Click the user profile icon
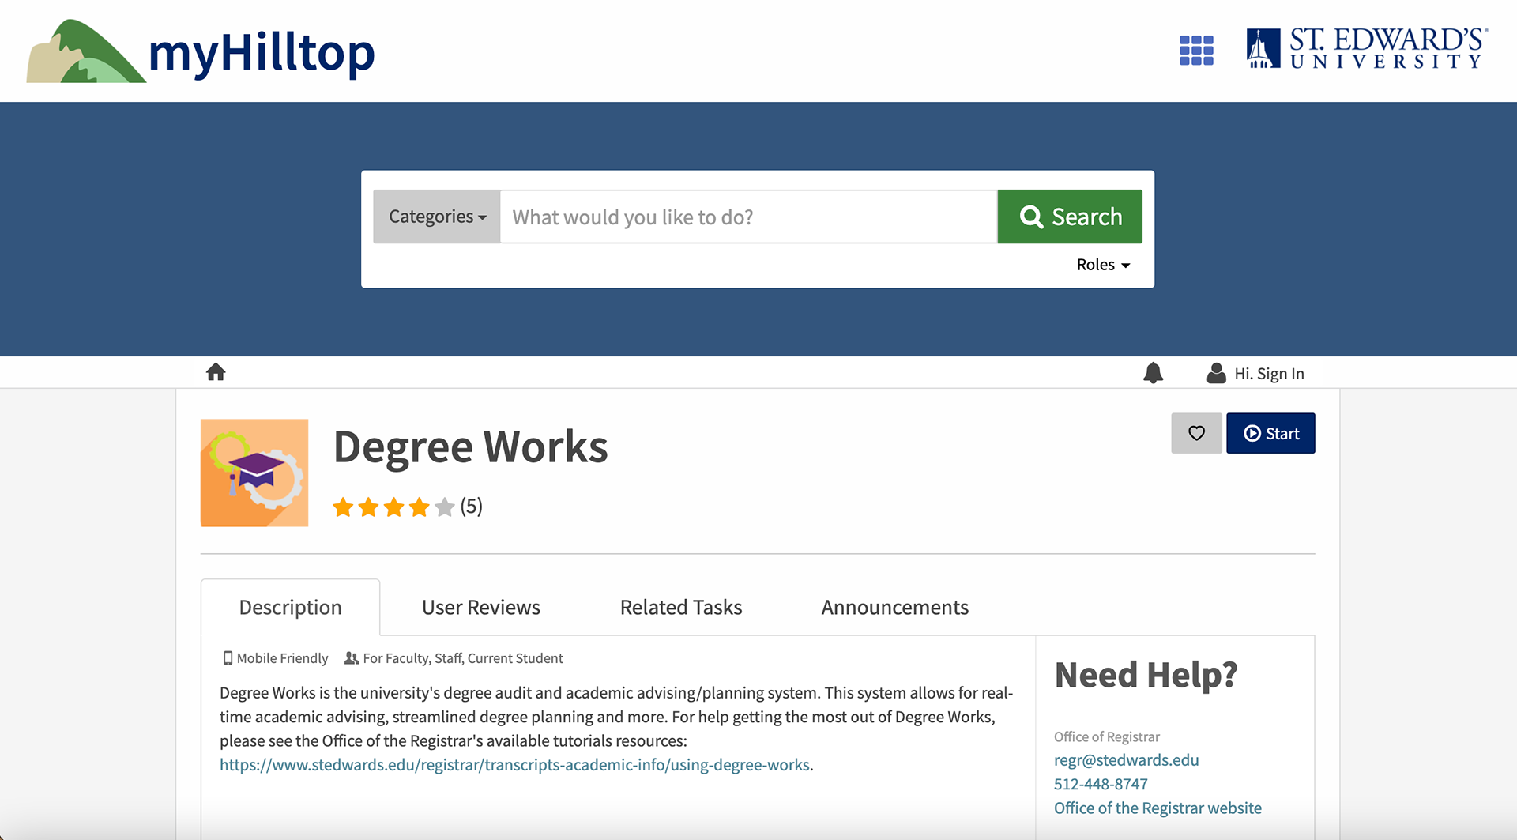 1216,373
